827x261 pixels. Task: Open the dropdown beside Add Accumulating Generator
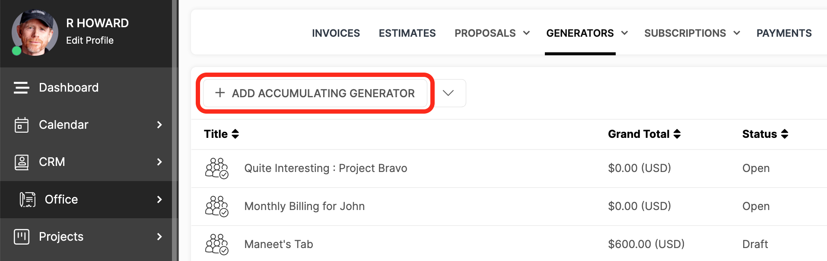(x=448, y=93)
